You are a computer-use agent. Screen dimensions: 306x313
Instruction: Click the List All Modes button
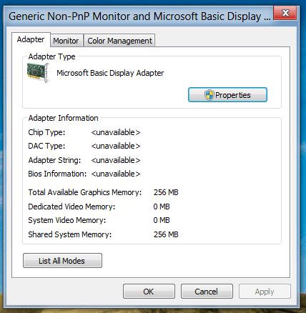tap(62, 261)
